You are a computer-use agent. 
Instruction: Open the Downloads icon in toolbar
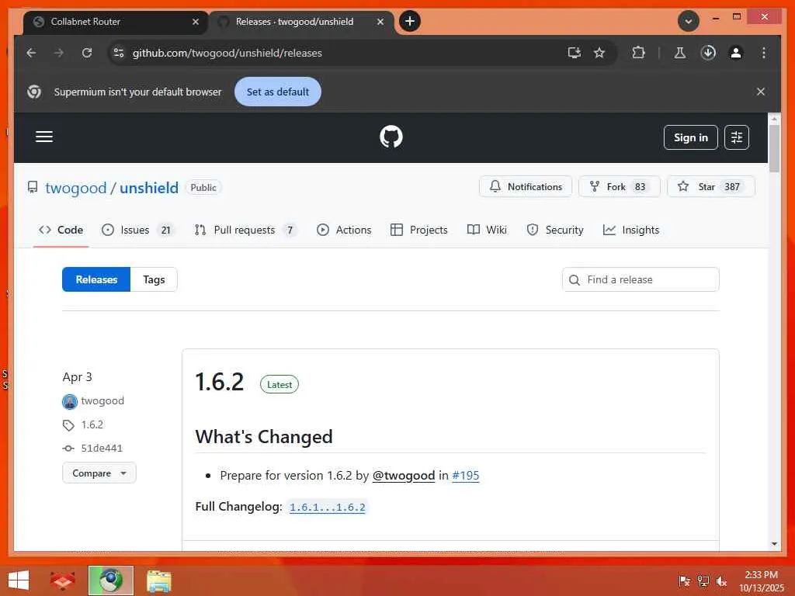[x=708, y=53]
